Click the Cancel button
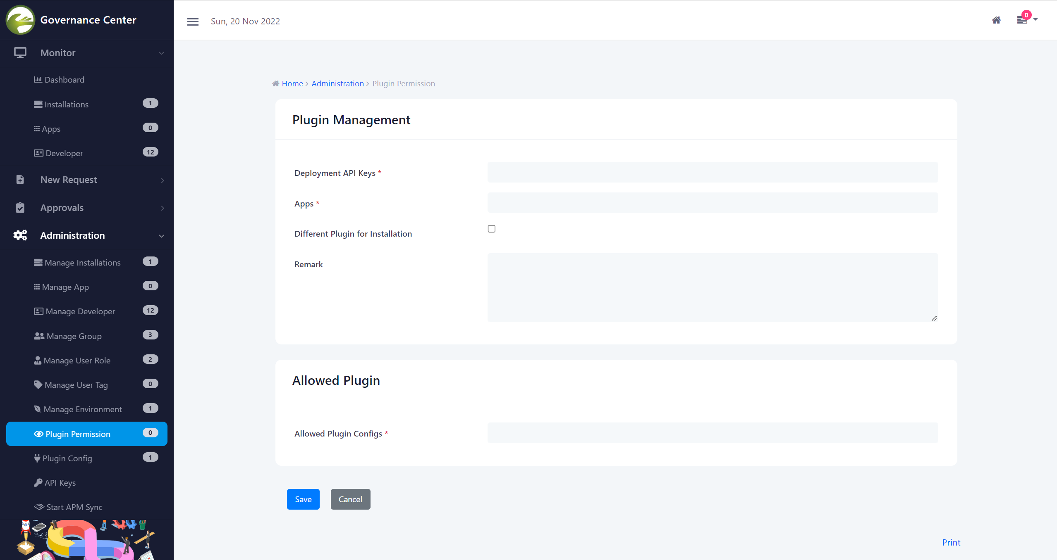The width and height of the screenshot is (1057, 560). click(350, 499)
